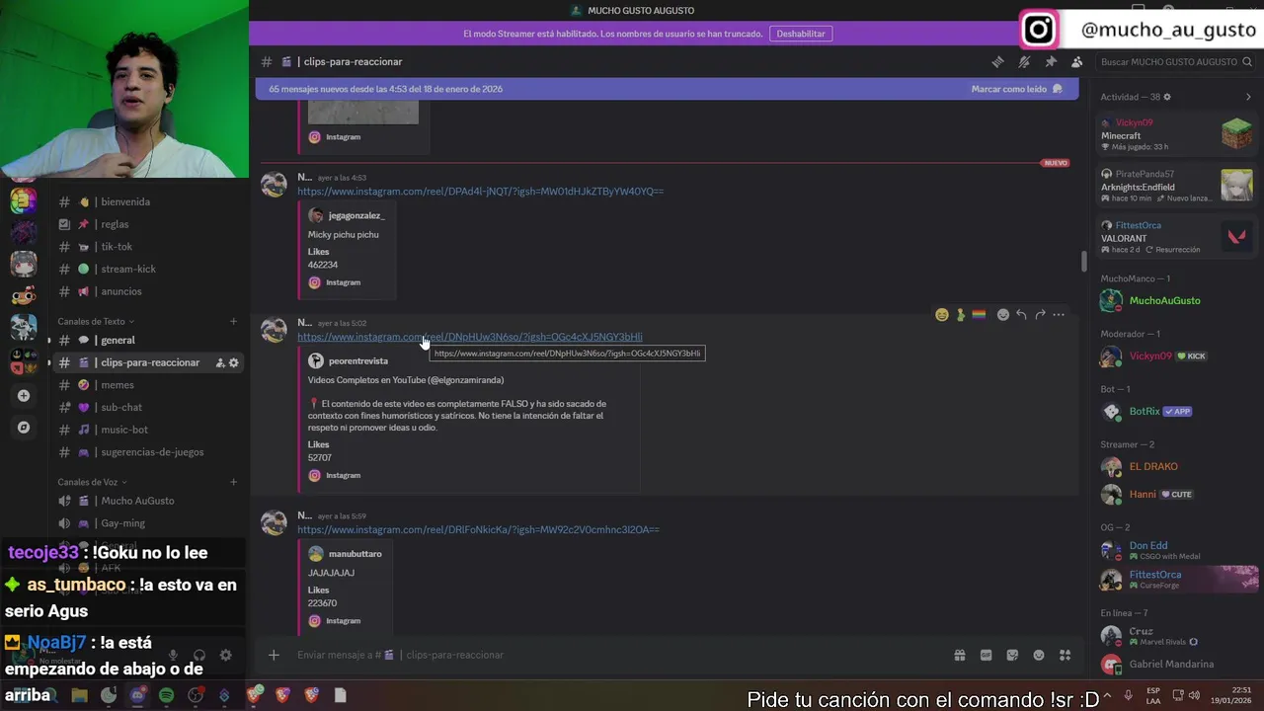Open the emoji picker in message bar
The image size is (1264, 711).
[1039, 655]
